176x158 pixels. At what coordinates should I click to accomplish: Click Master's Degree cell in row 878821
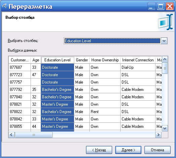pos(57,104)
